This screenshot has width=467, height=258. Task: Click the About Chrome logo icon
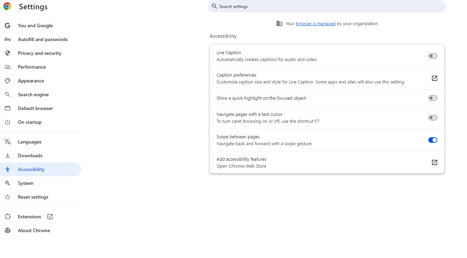8,230
